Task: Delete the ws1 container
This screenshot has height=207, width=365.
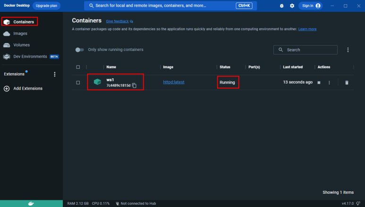Action: (347, 83)
